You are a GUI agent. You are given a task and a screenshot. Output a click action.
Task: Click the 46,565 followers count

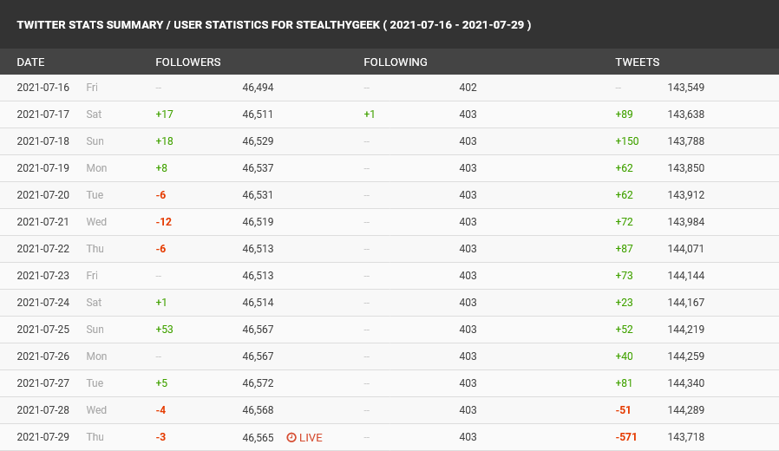(x=258, y=438)
